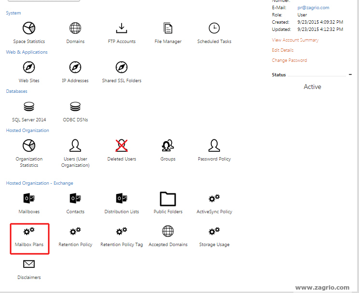Open Mailbox Plans gears icon
This screenshot has height=293, width=359.
pyautogui.click(x=29, y=231)
